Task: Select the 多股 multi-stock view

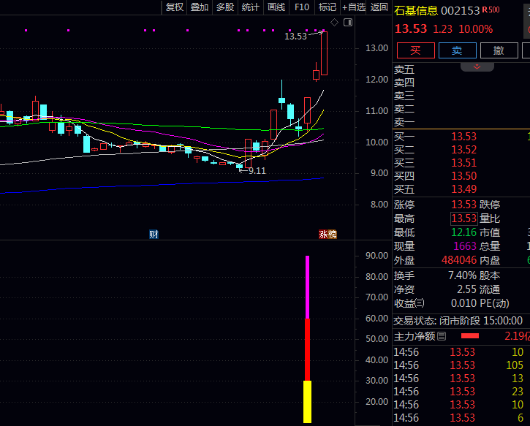Action: coord(225,7)
